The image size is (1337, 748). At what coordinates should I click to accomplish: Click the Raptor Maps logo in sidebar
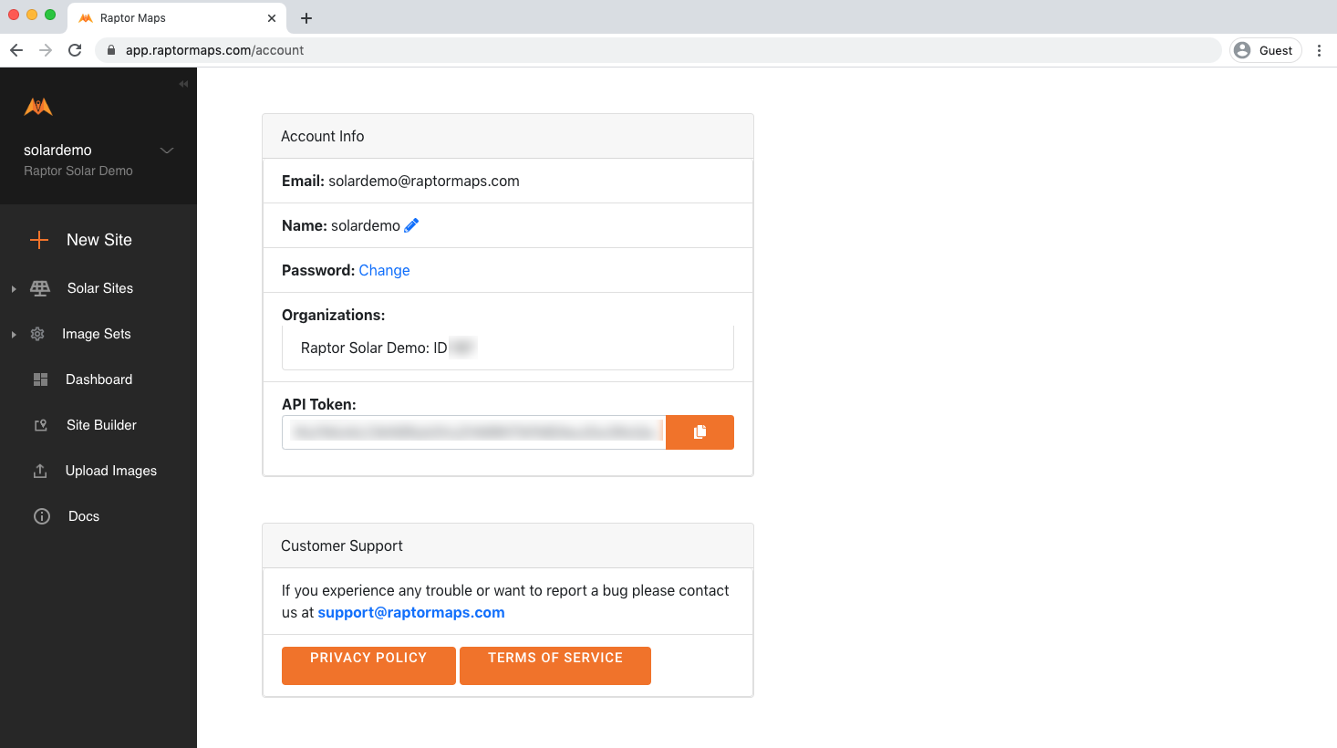(x=38, y=107)
